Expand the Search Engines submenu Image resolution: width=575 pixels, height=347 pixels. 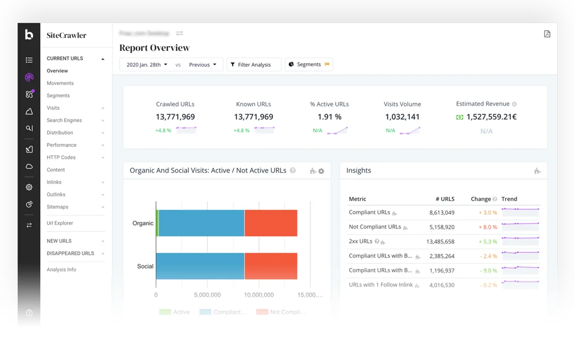[103, 121]
